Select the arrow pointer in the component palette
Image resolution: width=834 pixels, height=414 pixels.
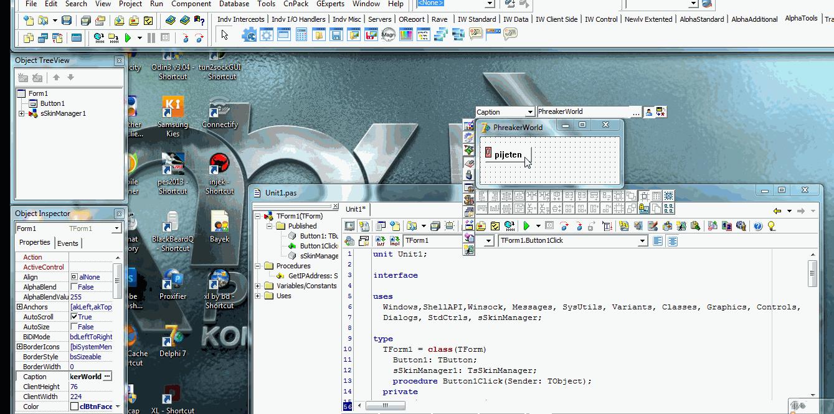225,35
